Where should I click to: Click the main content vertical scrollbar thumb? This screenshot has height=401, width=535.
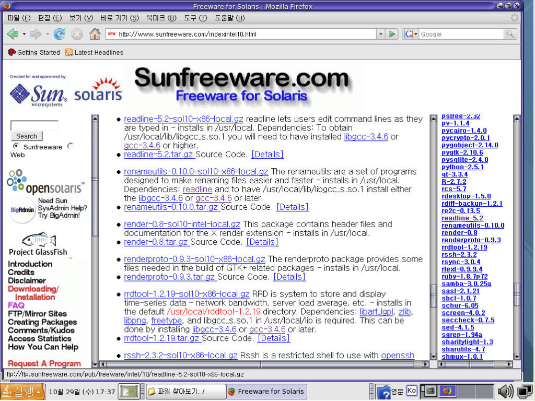pos(433,295)
